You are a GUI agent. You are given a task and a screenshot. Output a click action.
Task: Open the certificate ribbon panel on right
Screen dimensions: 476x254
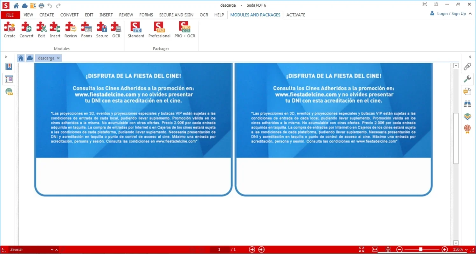[467, 129]
